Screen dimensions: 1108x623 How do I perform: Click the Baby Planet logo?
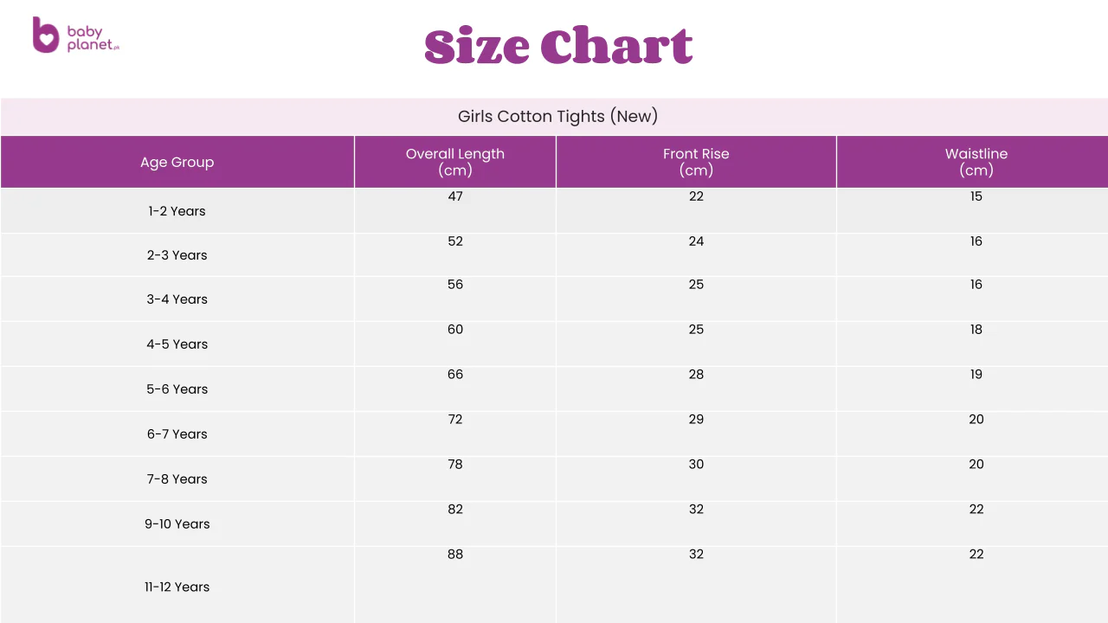coord(76,35)
